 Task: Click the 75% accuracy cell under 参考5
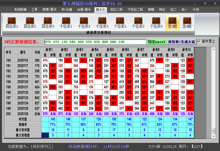point(114,125)
